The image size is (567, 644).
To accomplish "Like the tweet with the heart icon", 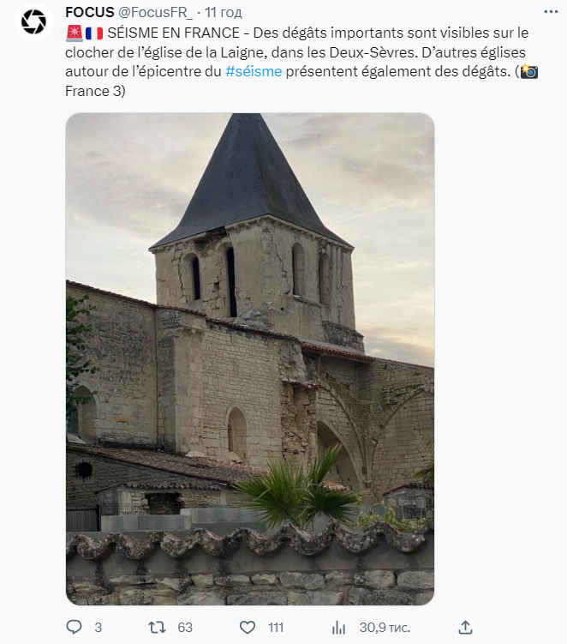I will (248, 627).
